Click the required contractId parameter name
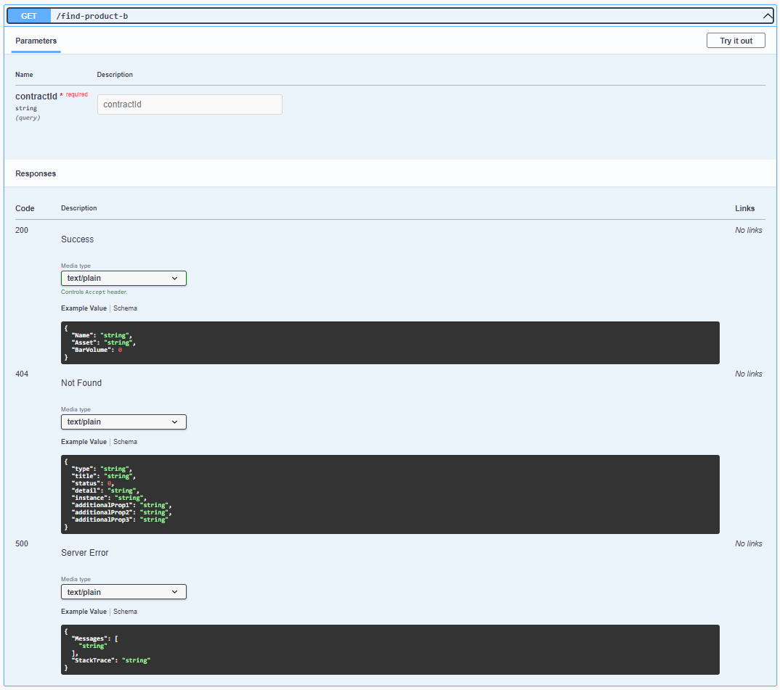Image resolution: width=780 pixels, height=690 pixels. click(36, 96)
